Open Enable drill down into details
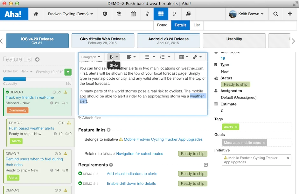299x194 pixels. coord(131,184)
